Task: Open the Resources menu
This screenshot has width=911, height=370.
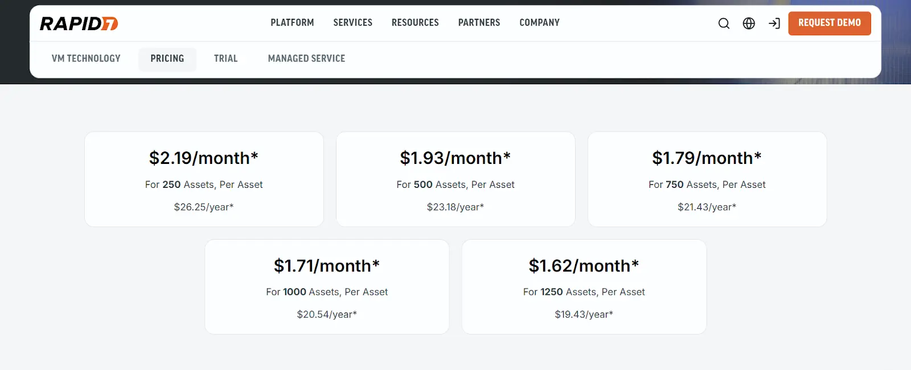Action: [x=415, y=23]
